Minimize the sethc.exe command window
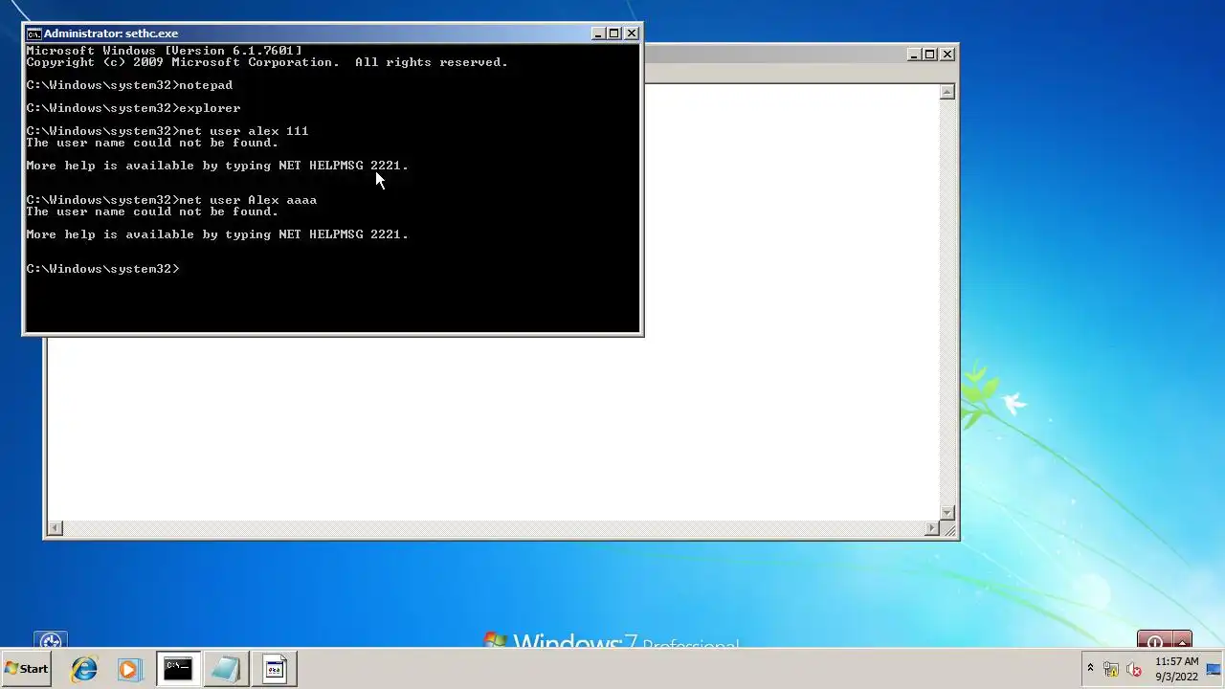1225x689 pixels. pyautogui.click(x=598, y=33)
